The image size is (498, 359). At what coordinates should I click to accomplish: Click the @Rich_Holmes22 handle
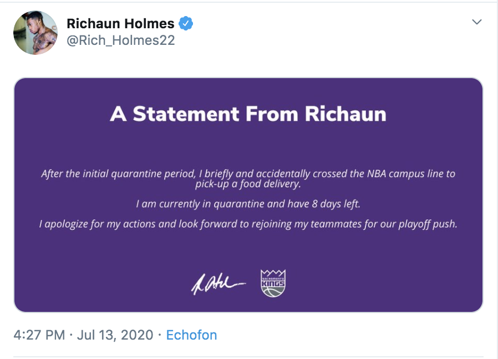coord(120,40)
